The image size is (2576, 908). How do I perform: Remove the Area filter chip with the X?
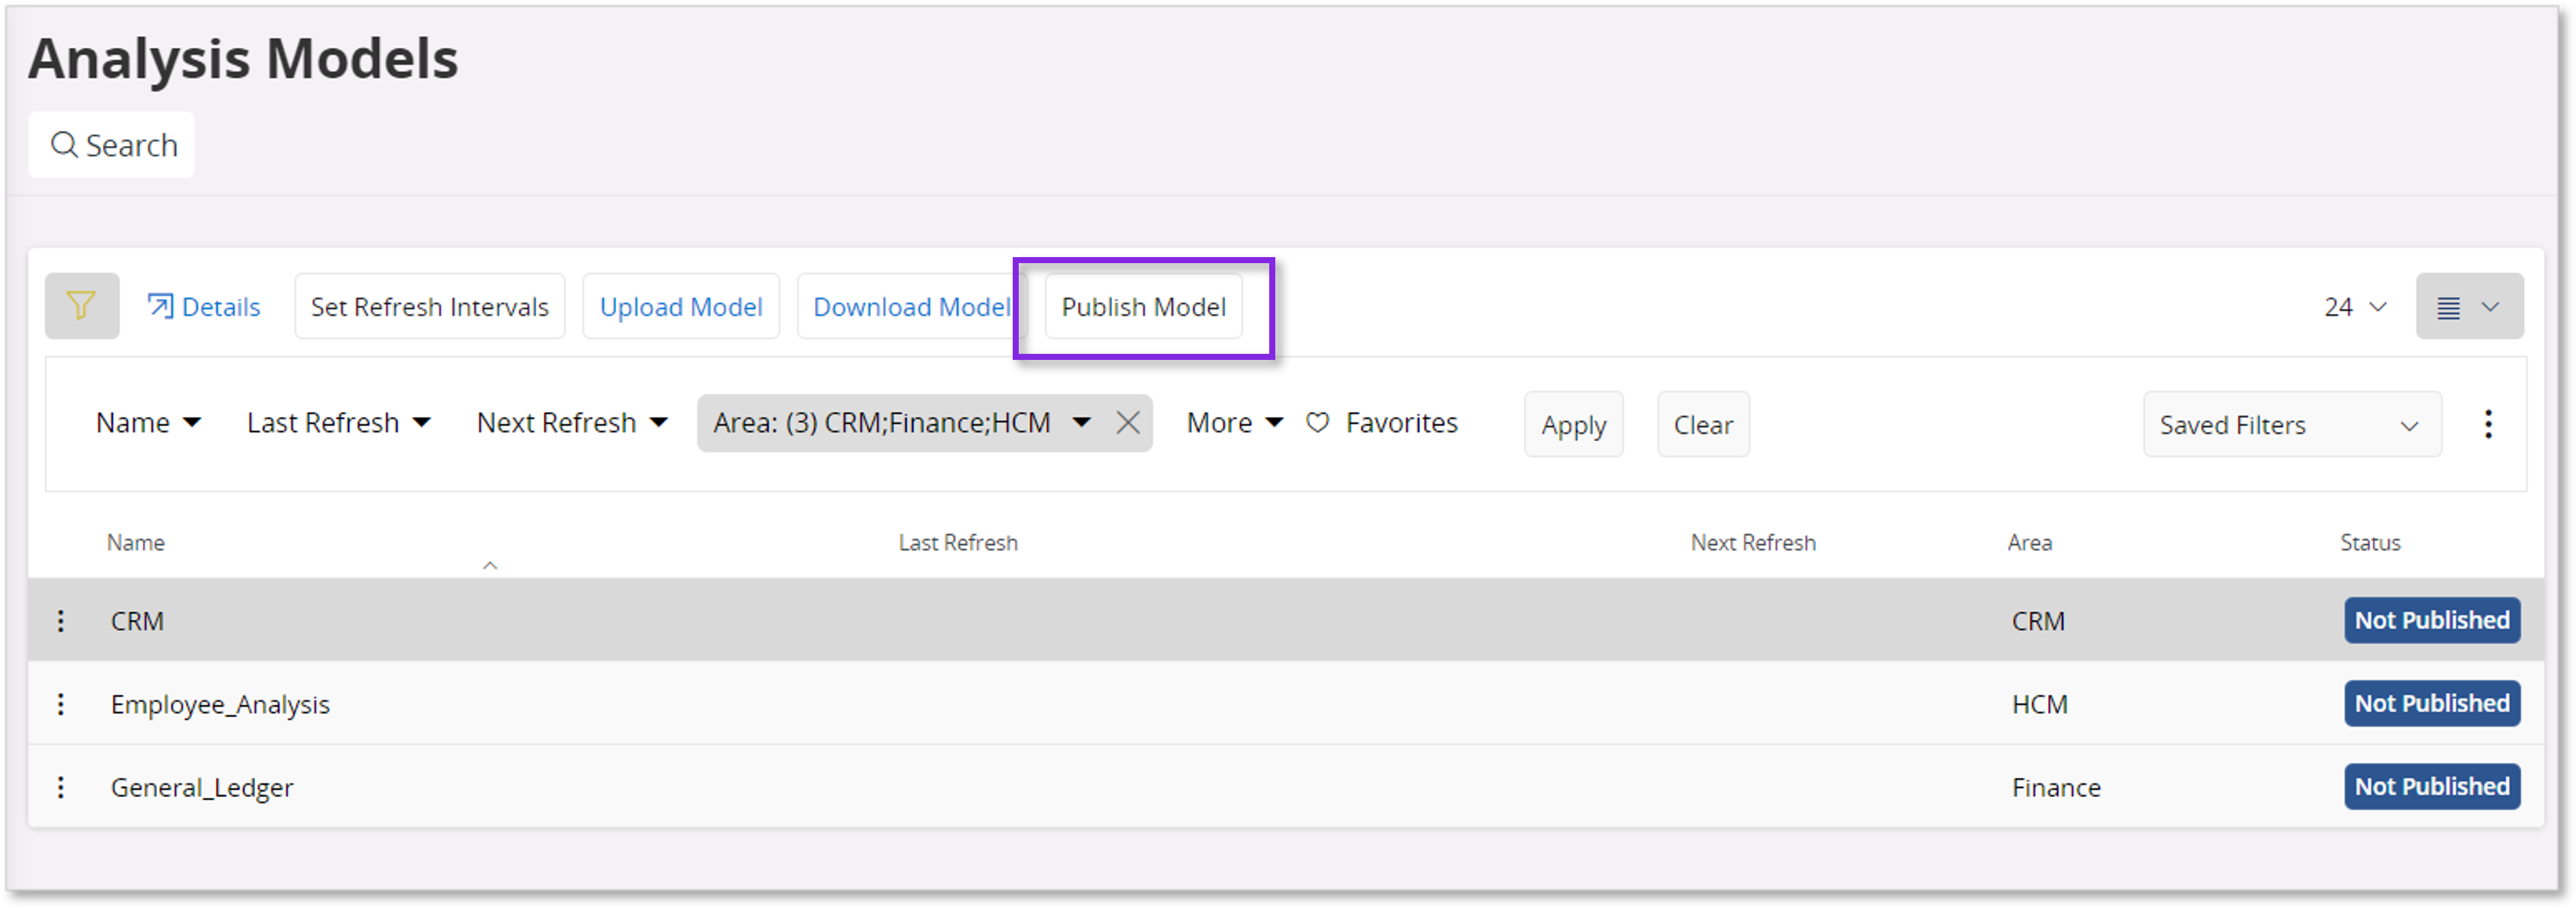click(1128, 423)
